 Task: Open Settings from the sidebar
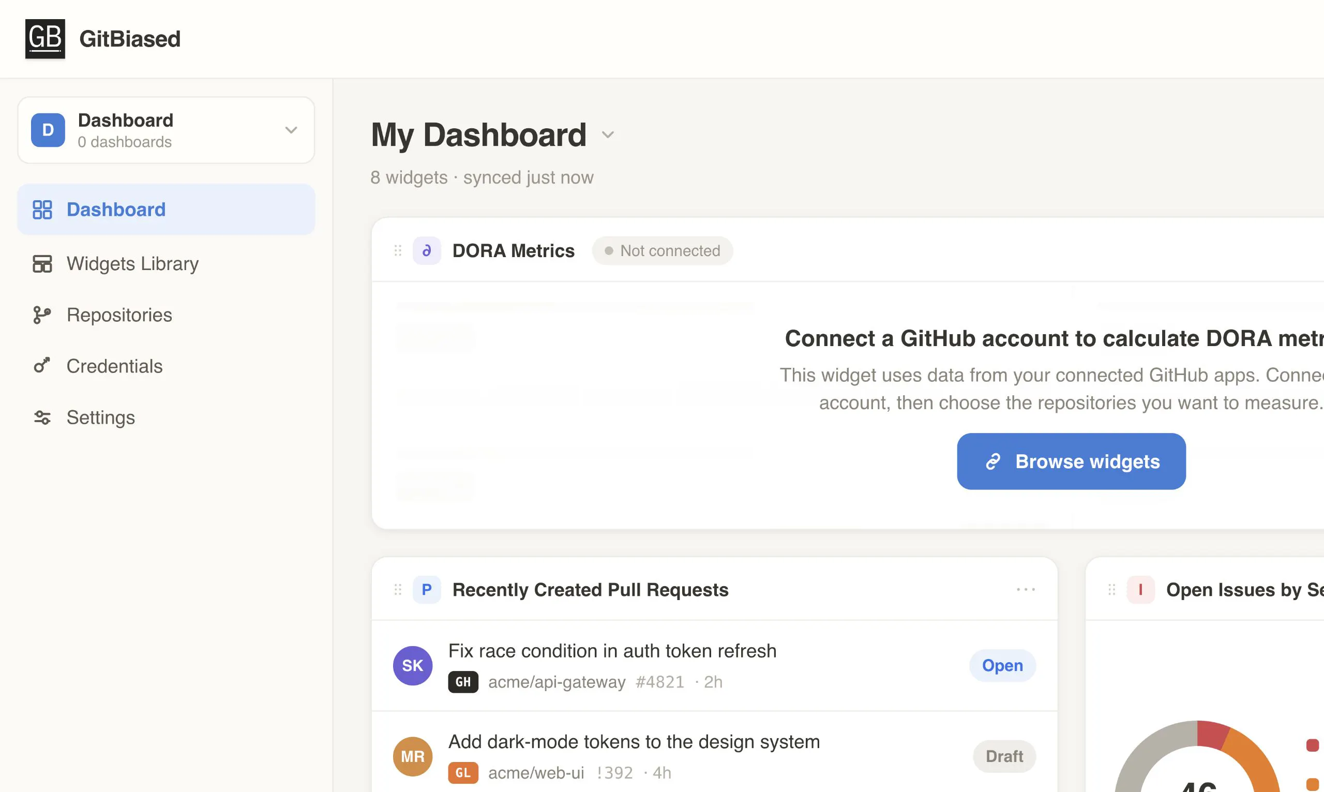tap(166, 417)
